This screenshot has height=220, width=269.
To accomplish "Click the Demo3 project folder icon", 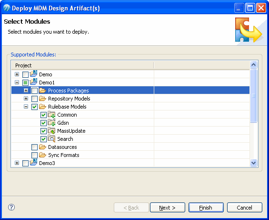I will pos(33,163).
